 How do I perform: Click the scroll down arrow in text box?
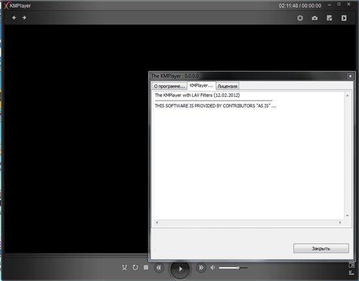coord(347,216)
